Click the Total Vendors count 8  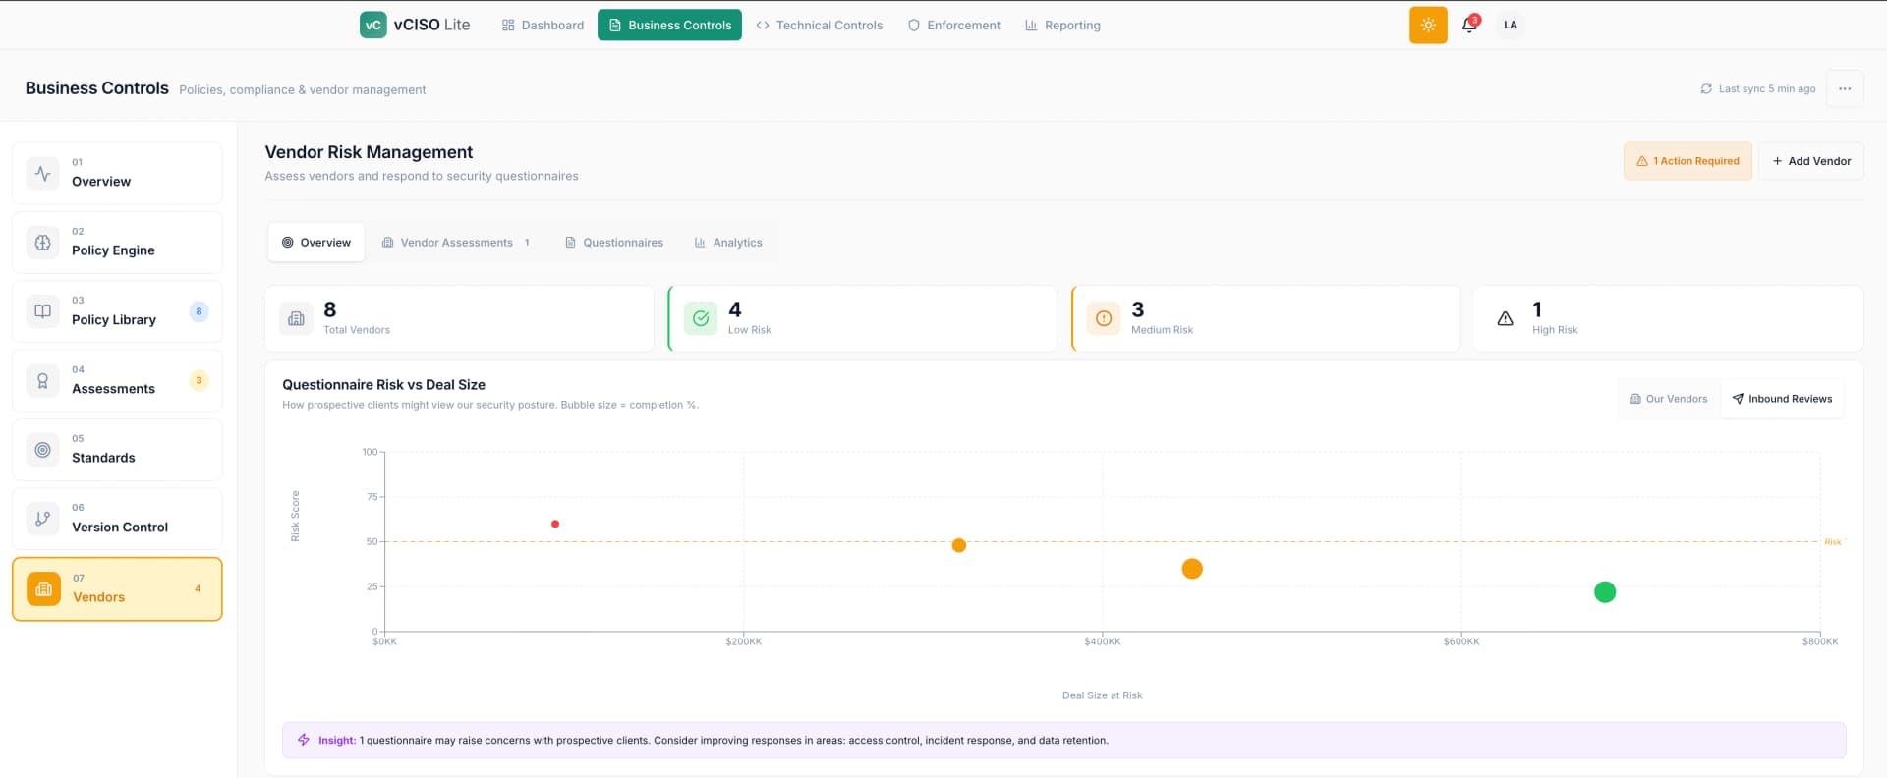pos(330,309)
